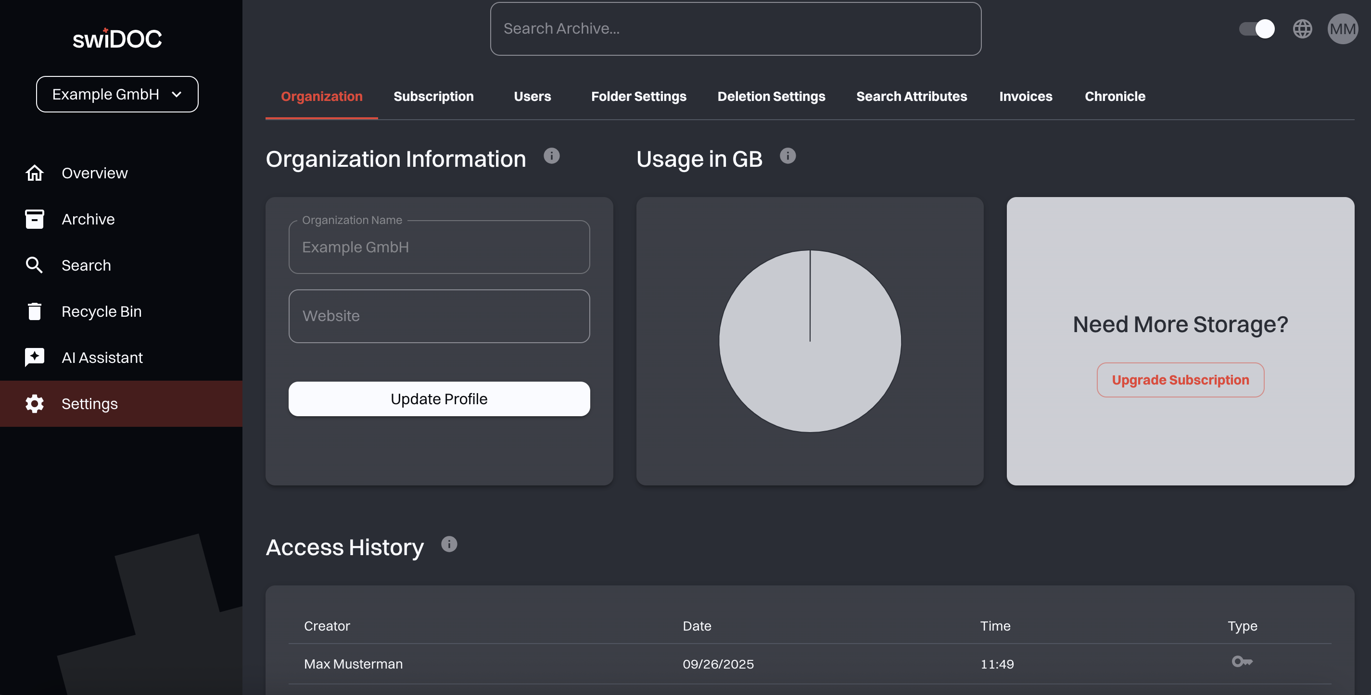Click the Archive icon in sidebar

click(34, 219)
